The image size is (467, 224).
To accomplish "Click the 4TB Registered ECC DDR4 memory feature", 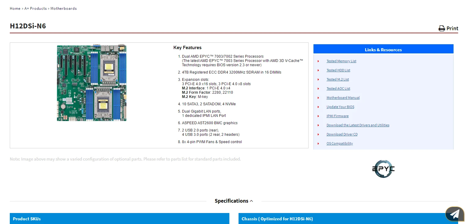I will 232,72.
